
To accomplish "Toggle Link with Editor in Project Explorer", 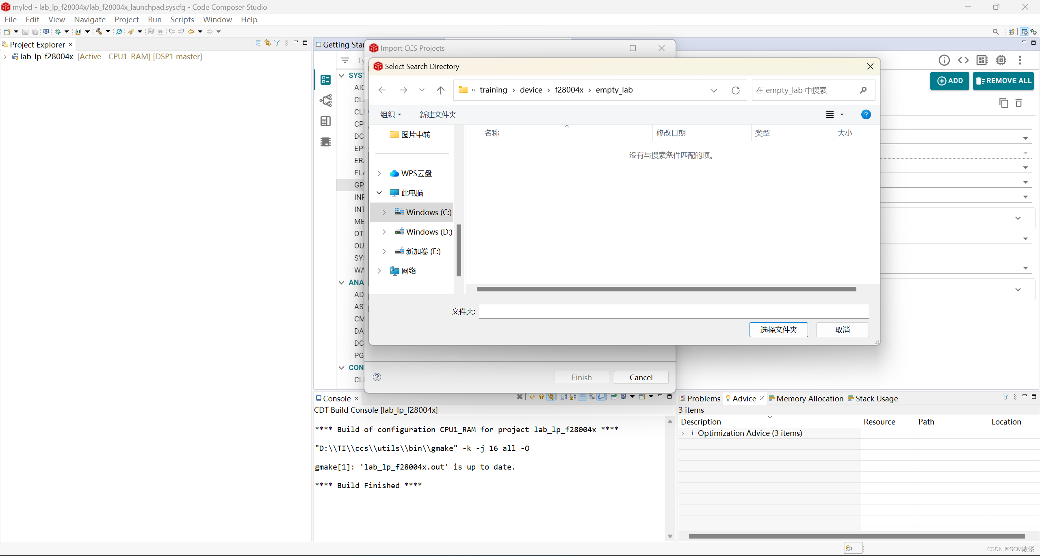I will point(267,43).
